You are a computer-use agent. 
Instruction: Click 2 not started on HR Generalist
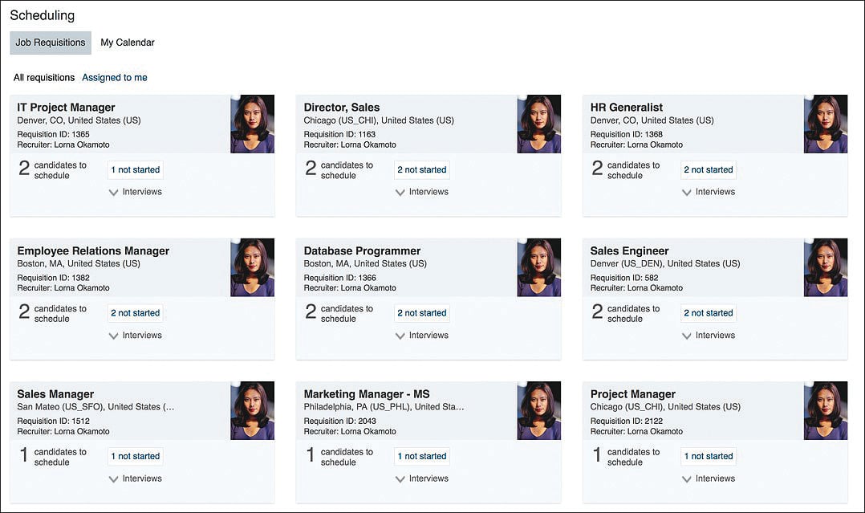pos(709,169)
